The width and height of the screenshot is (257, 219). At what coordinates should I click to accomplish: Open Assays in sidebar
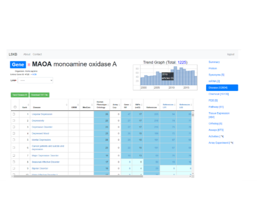[x=216, y=130]
